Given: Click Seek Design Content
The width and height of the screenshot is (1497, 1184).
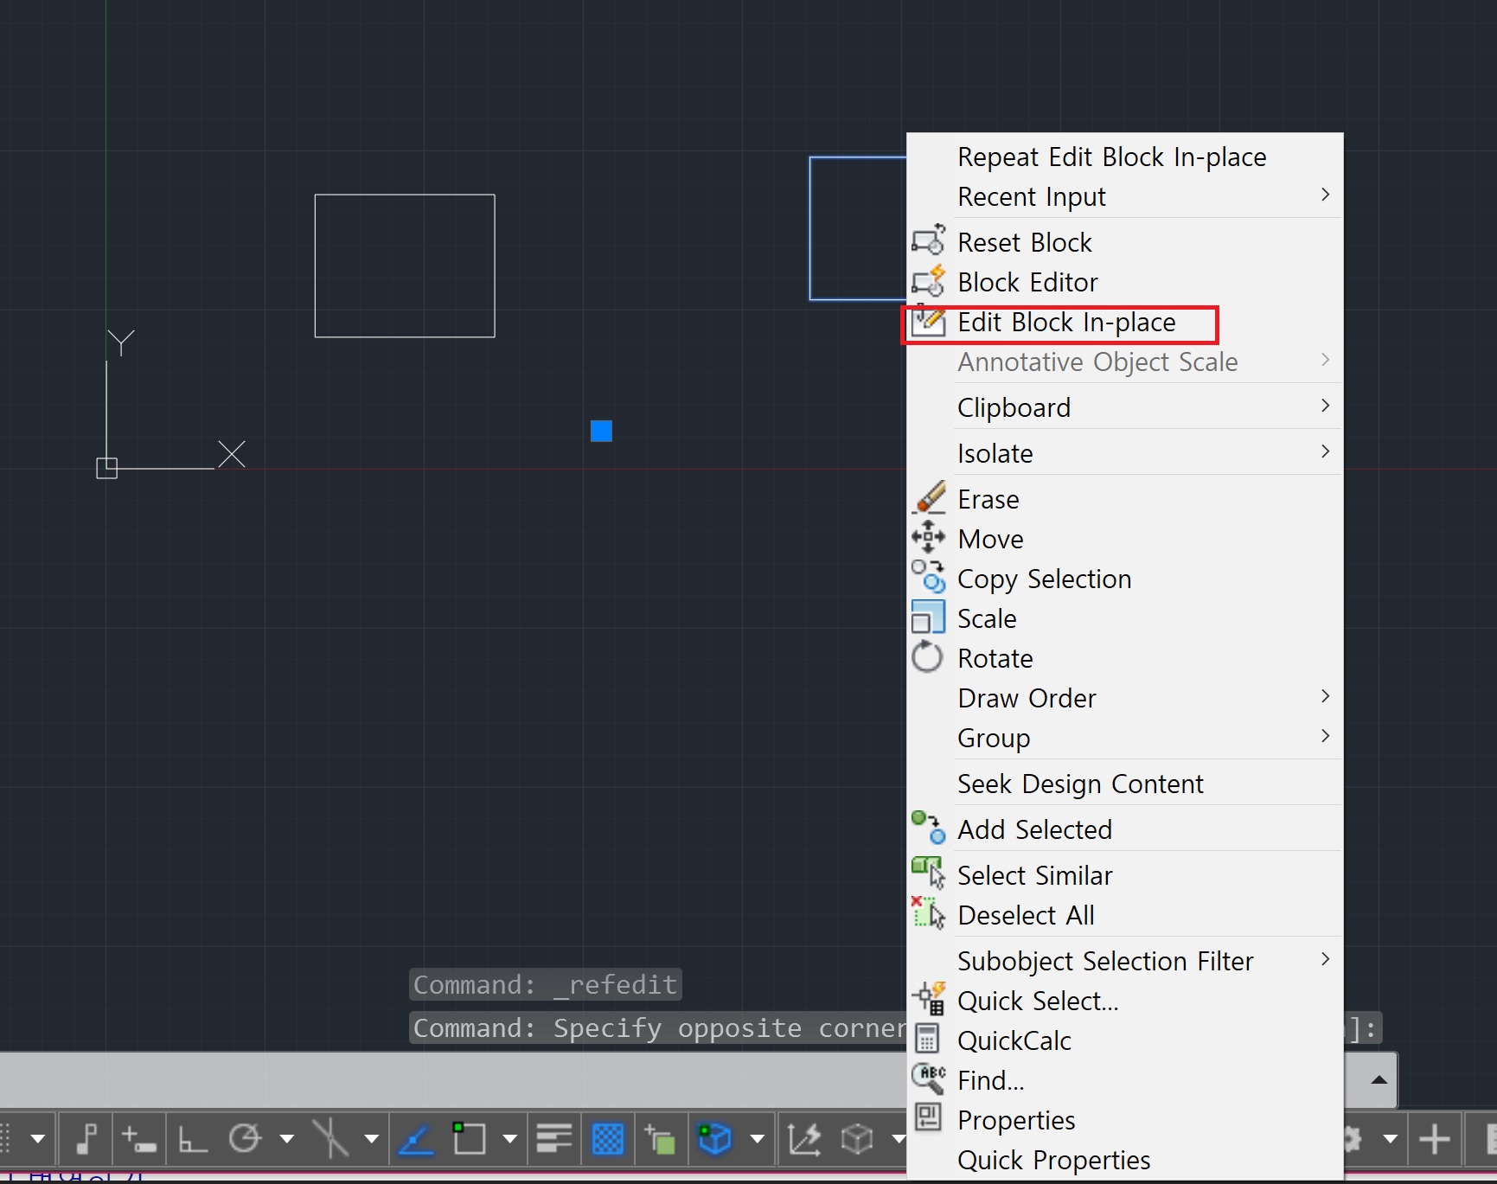Looking at the screenshot, I should click(1080, 784).
